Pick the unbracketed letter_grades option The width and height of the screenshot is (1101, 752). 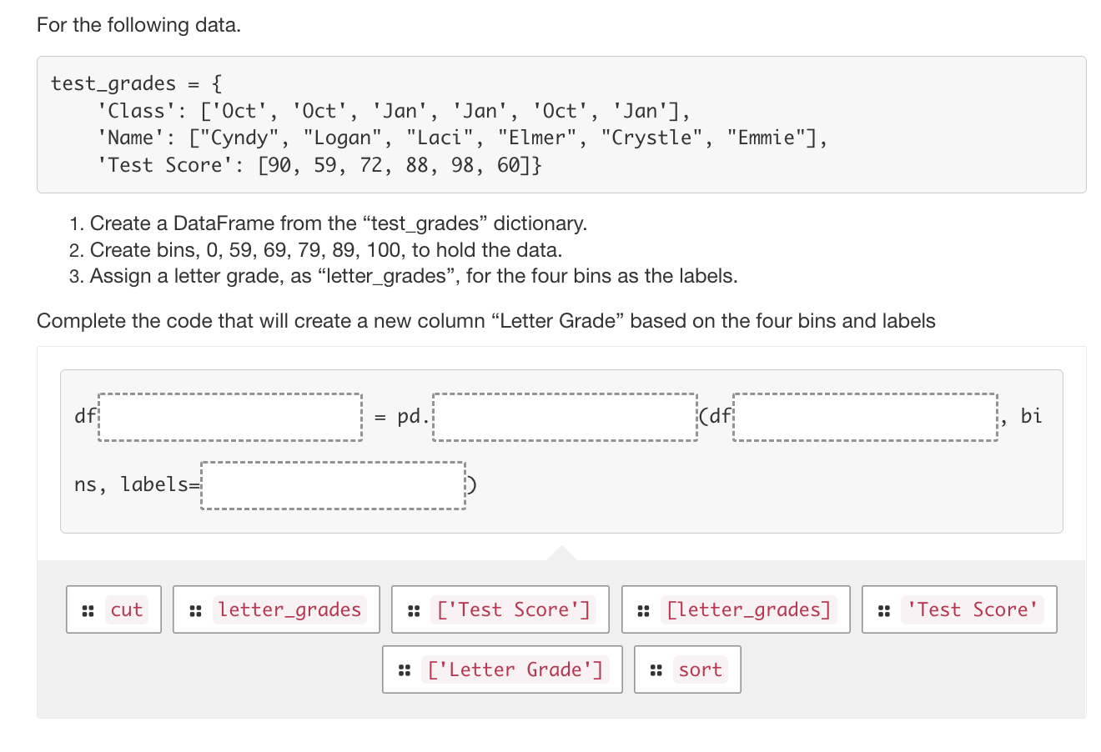289,610
